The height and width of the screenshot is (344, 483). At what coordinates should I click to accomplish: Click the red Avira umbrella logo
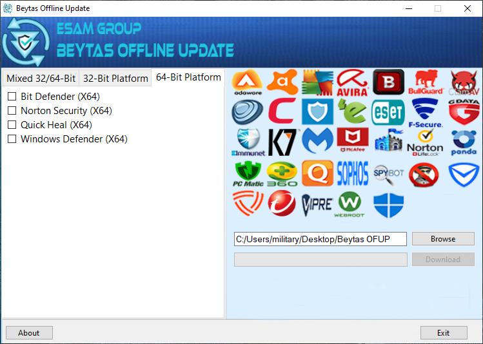[x=352, y=82]
